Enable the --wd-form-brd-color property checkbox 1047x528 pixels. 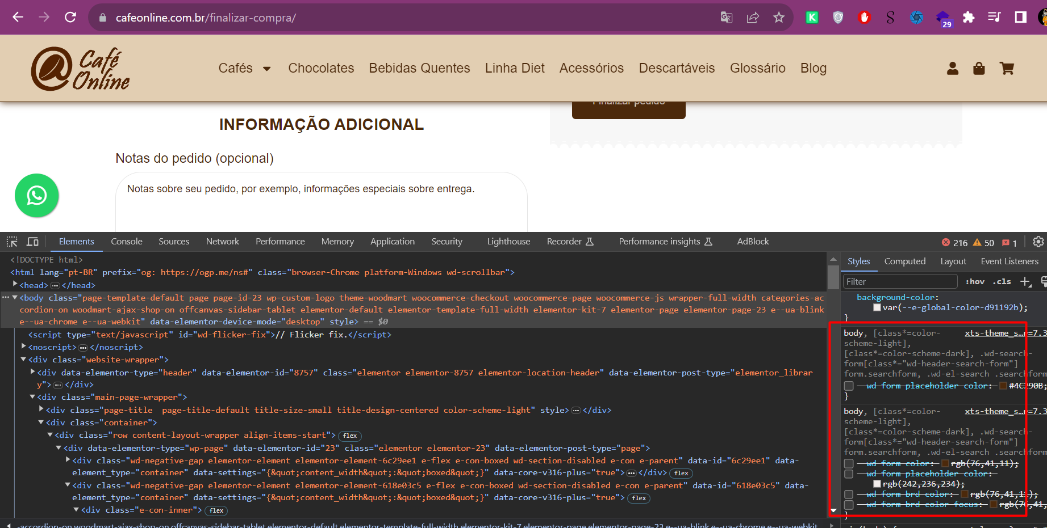849,495
